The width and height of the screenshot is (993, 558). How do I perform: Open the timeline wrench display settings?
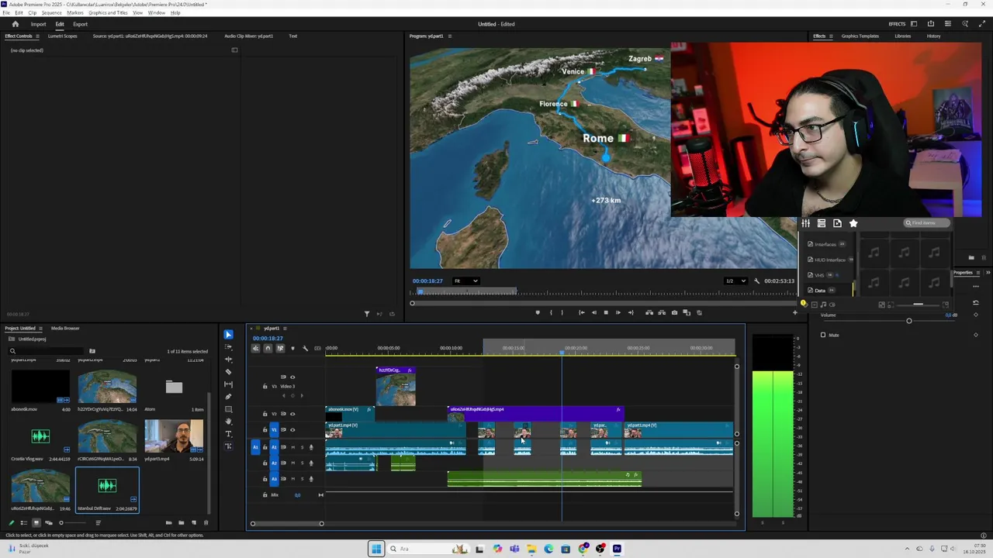point(305,348)
